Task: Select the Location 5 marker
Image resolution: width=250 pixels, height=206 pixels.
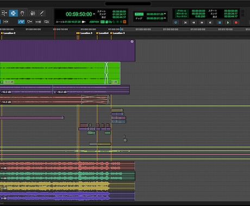Action: tap(117, 33)
